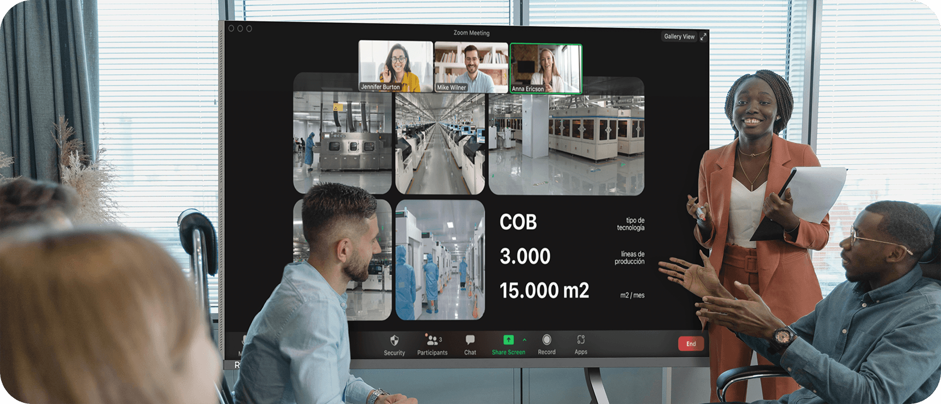Open the Security shield icon
The height and width of the screenshot is (404, 941).
395,340
